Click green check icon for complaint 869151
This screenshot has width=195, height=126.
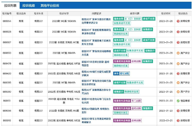click(178, 101)
